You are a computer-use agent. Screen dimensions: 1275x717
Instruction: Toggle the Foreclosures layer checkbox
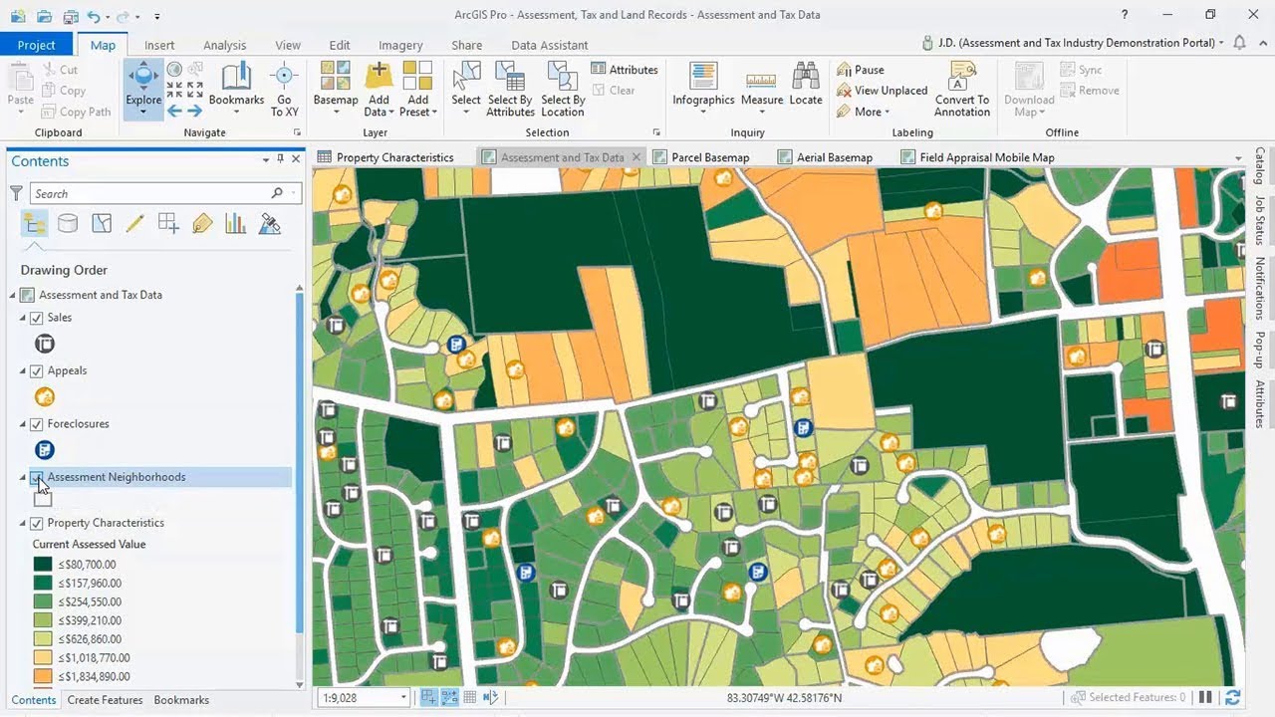[37, 424]
